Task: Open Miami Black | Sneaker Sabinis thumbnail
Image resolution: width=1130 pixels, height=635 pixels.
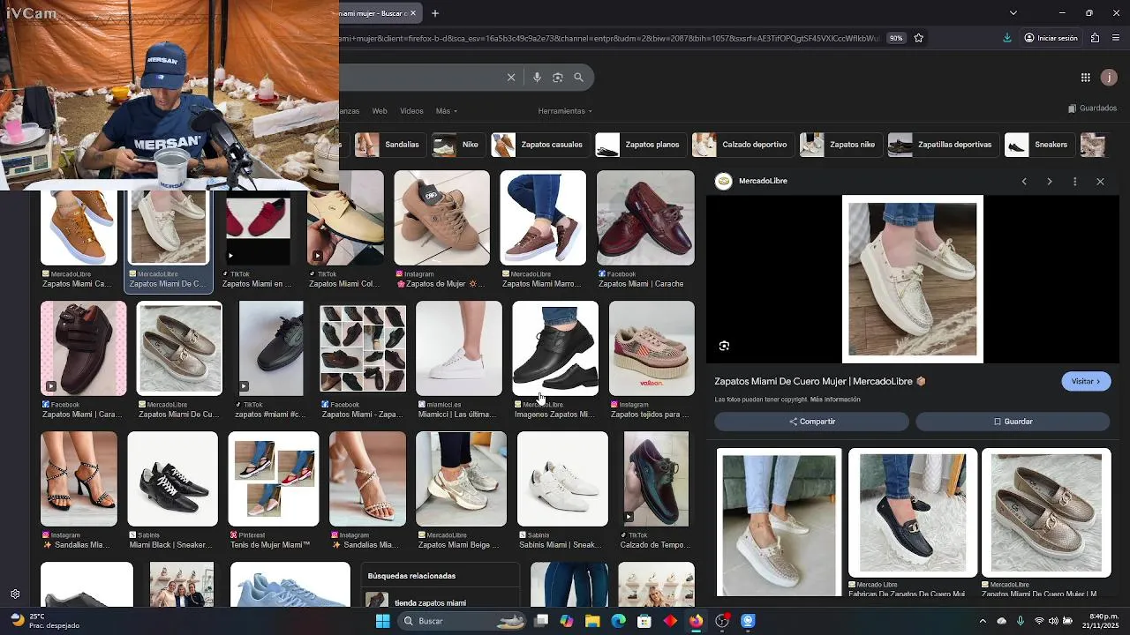Action: click(x=172, y=479)
